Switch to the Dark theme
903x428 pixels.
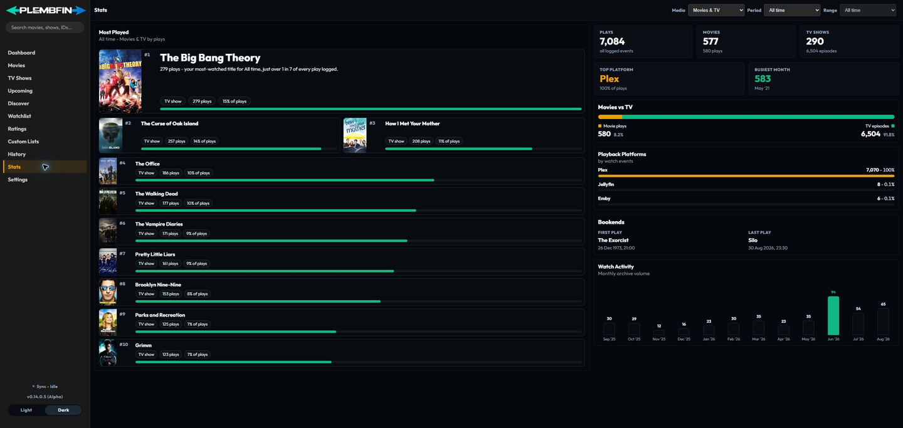pyautogui.click(x=63, y=410)
